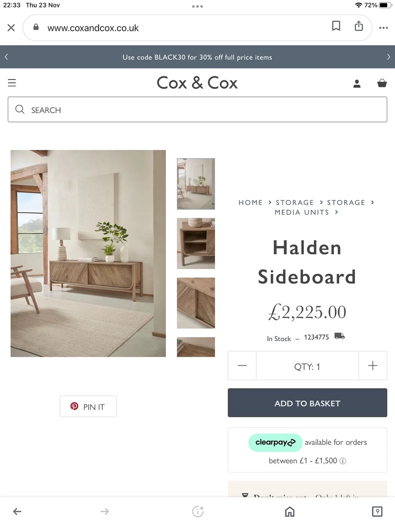Screen dimensions: 395x526
Task: Click into the SEARCH field
Action: [x=197, y=110]
